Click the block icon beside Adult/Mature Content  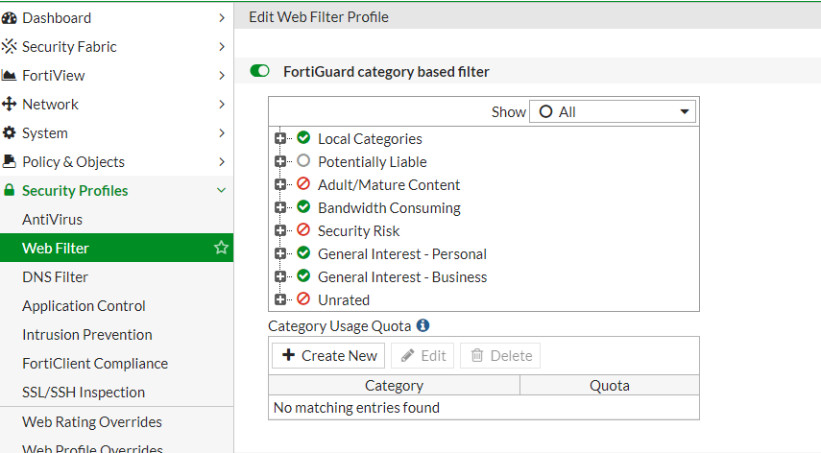coord(303,184)
